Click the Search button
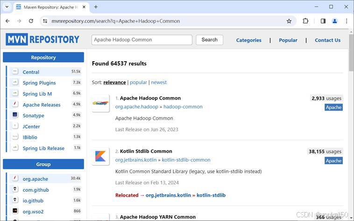354x221 pixels. (x=210, y=40)
